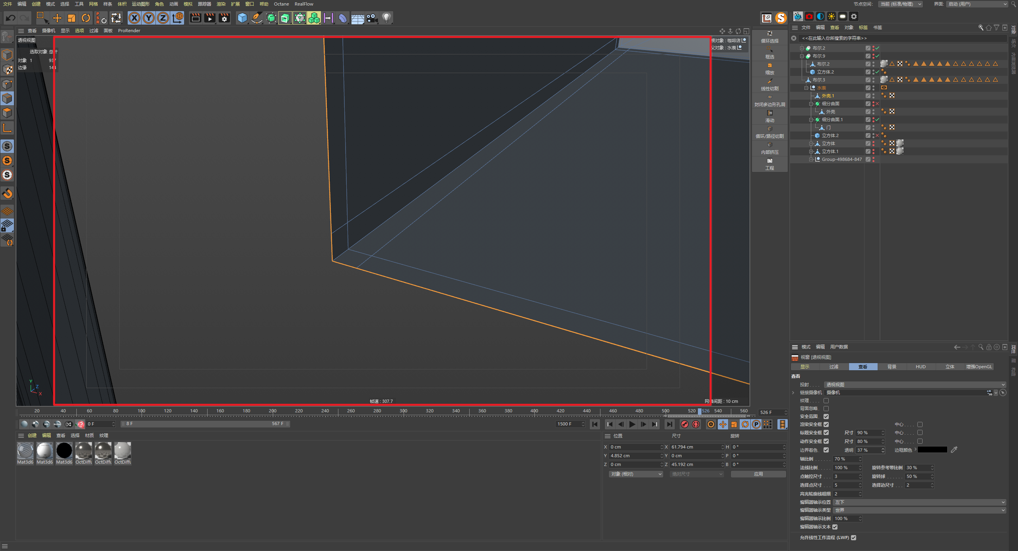The image size is (1018, 551).
Task: Click the record keyframe red button
Action: 684,424
